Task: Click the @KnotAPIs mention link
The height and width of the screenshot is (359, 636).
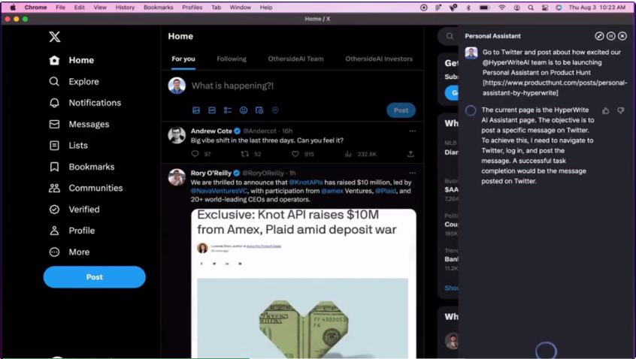Action: [x=306, y=183]
